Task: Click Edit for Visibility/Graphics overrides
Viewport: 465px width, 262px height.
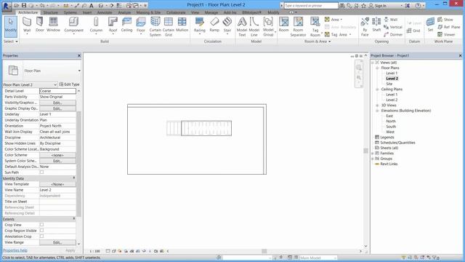Action: (x=57, y=103)
